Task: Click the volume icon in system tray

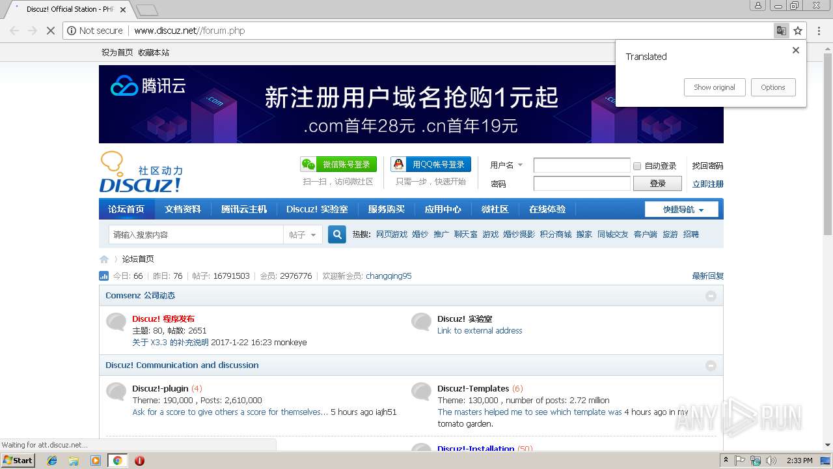Action: tap(771, 461)
